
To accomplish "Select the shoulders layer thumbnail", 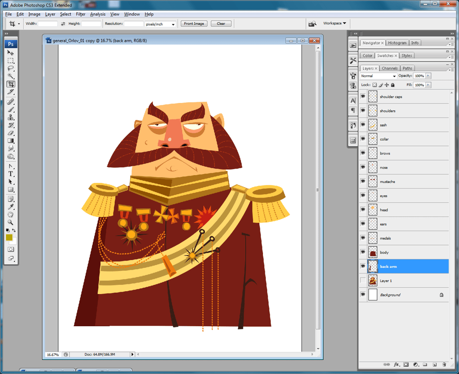I will [x=373, y=111].
